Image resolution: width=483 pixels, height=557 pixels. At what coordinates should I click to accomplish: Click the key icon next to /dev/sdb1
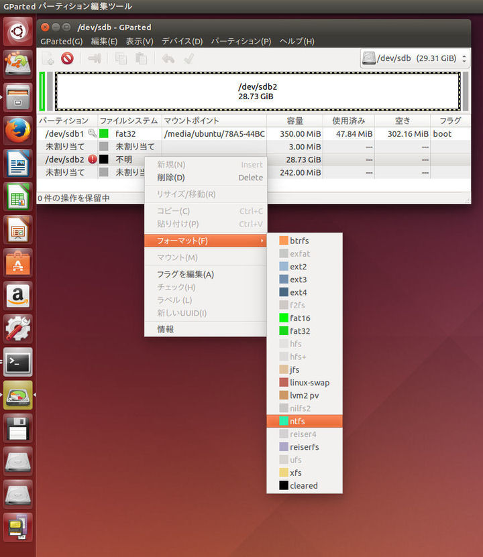click(92, 133)
